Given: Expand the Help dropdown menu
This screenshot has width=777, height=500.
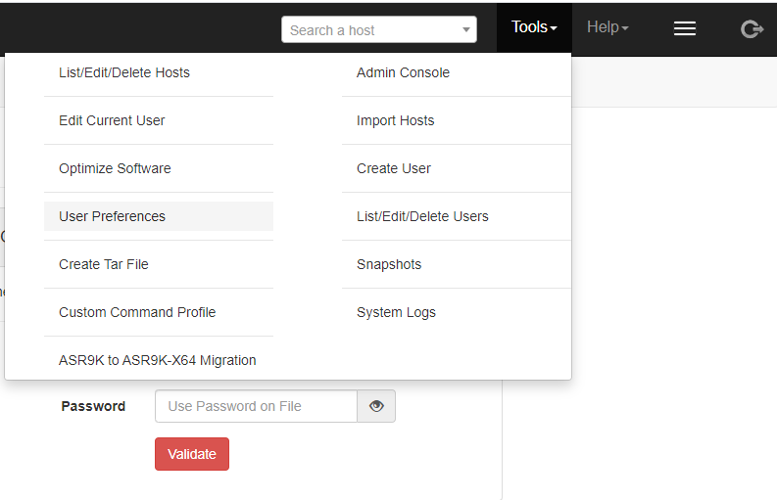Looking at the screenshot, I should tap(607, 27).
